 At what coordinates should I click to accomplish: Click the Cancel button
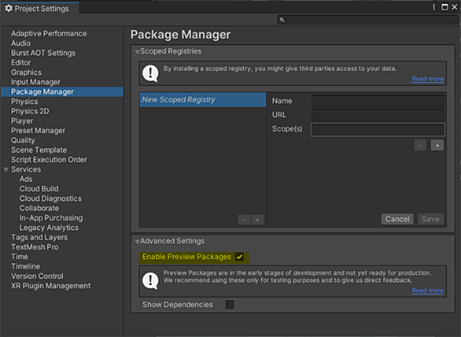click(x=397, y=219)
